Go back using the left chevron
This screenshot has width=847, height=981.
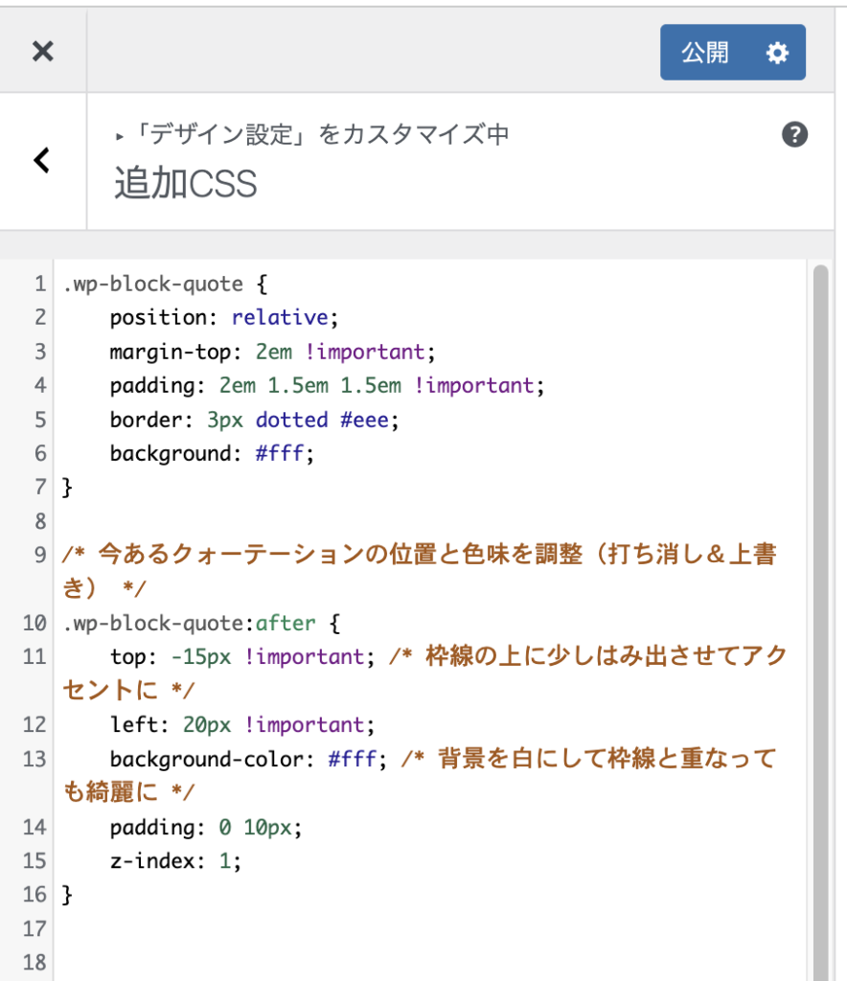point(42,160)
